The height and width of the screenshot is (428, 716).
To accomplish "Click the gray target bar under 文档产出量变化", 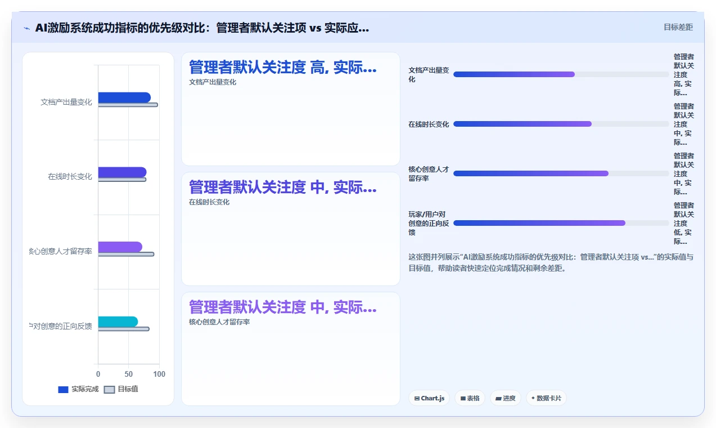I will tap(128, 105).
